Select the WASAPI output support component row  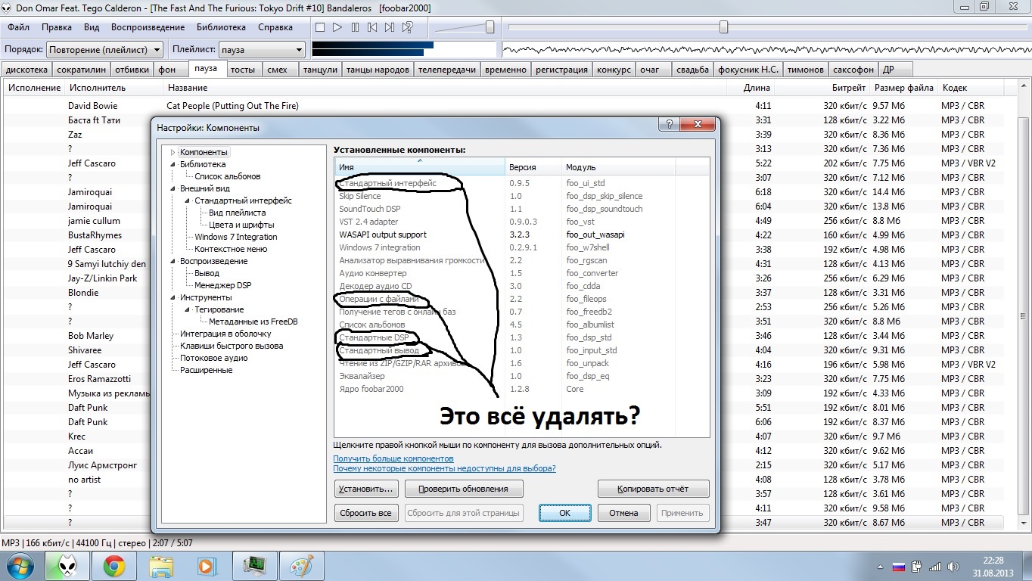522,235
